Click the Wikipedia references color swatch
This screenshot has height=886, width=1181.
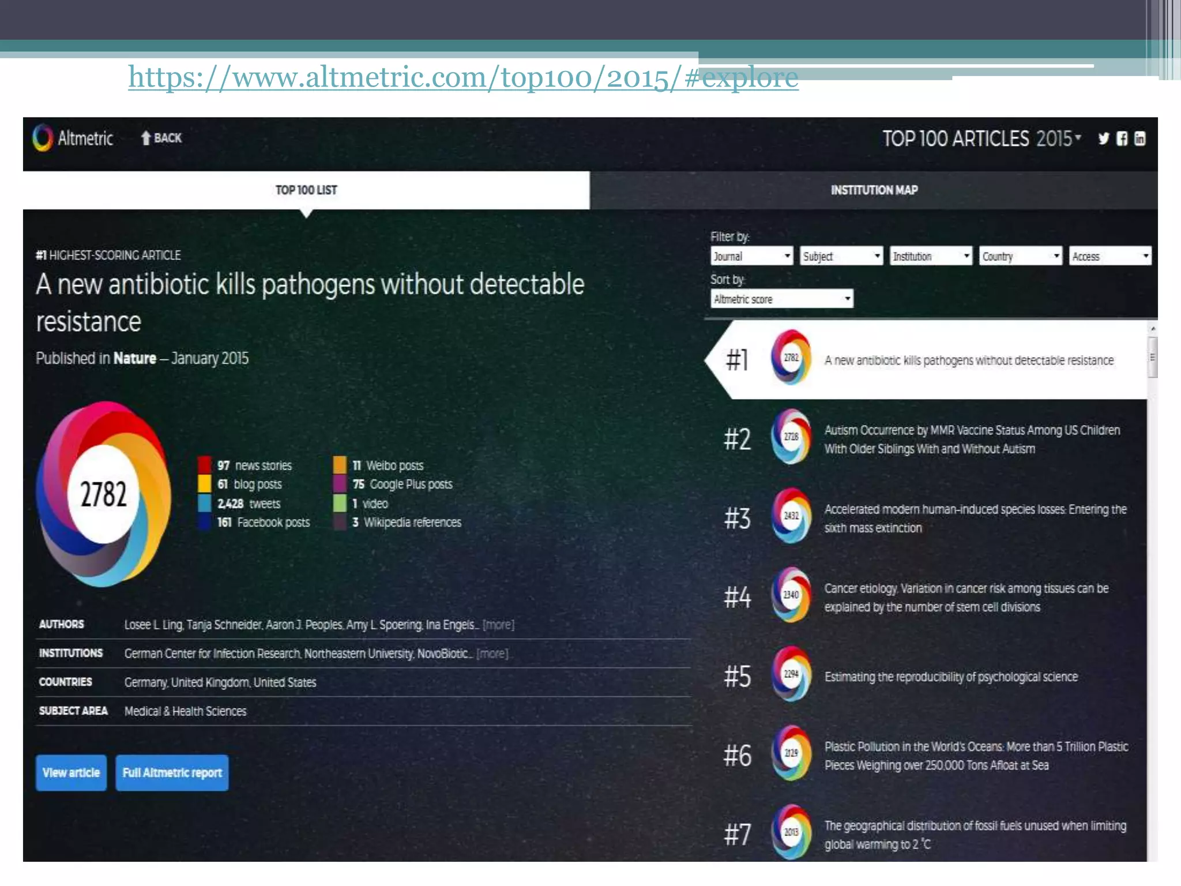pos(340,522)
